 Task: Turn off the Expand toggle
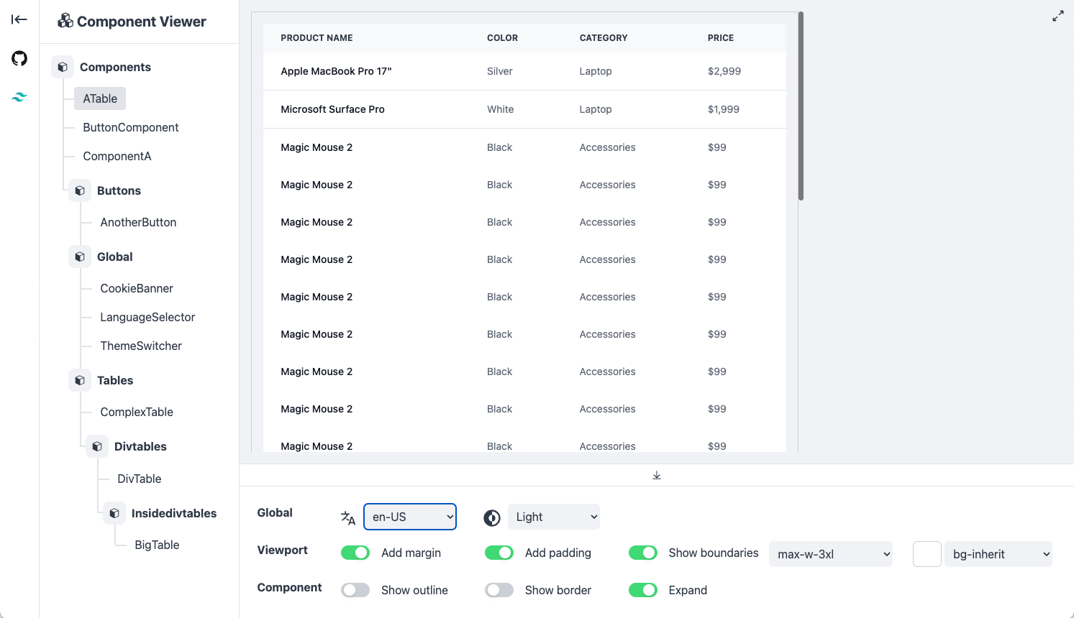pyautogui.click(x=643, y=590)
